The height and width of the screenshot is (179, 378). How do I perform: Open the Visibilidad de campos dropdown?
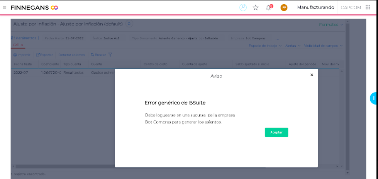pos(323,46)
